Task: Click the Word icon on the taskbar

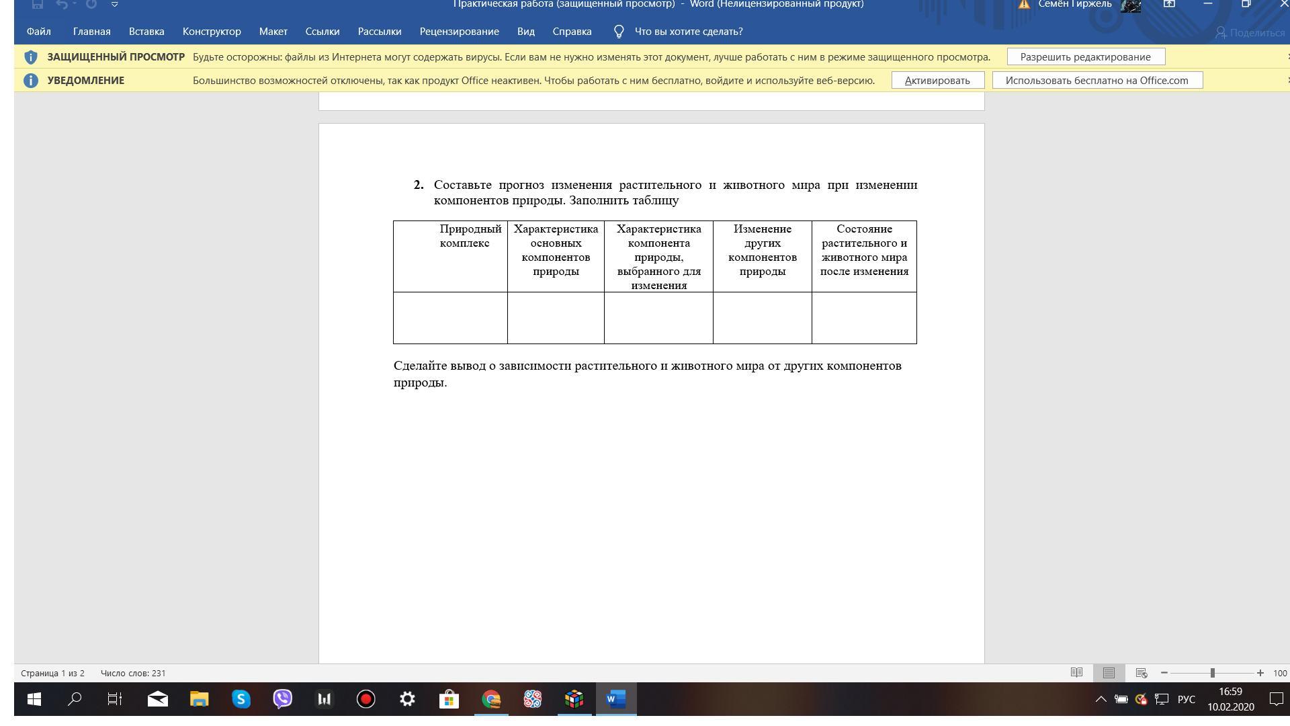Action: (x=615, y=699)
